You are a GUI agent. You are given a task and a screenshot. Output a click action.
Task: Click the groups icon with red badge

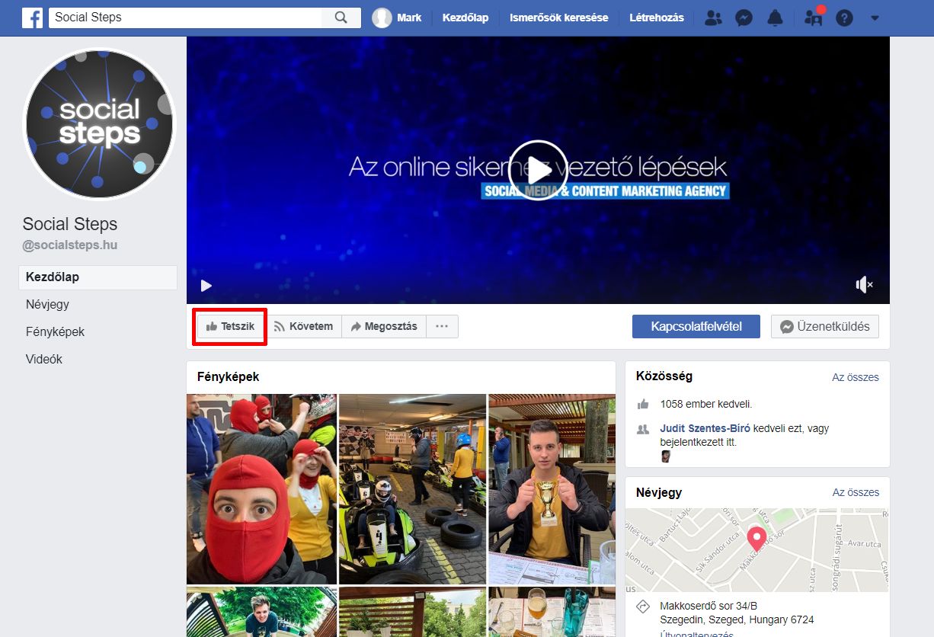pyautogui.click(x=814, y=18)
